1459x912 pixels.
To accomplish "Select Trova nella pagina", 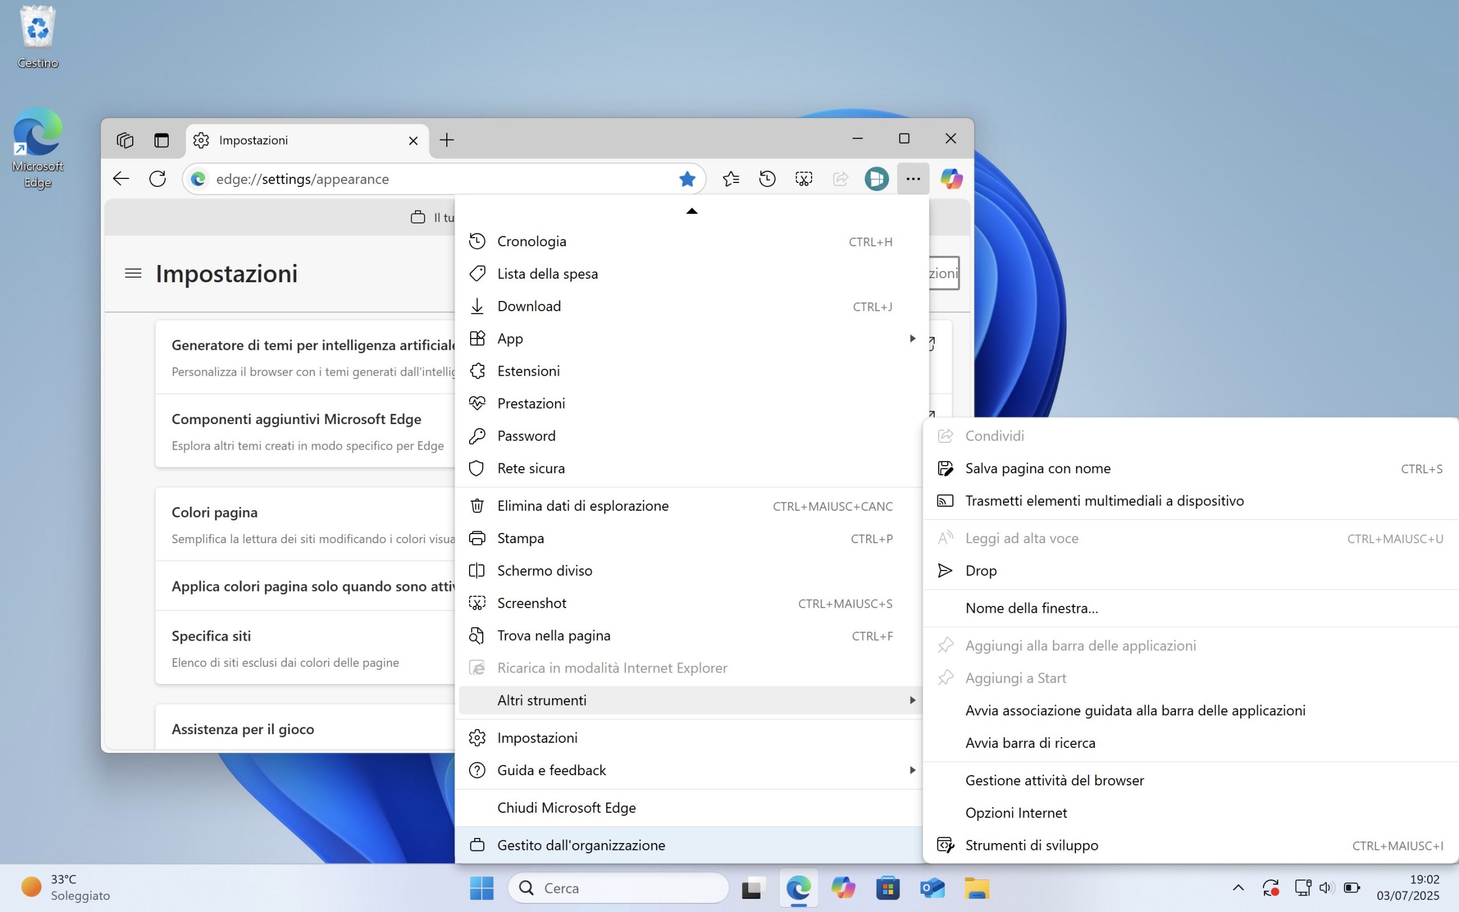I will click(x=688, y=636).
